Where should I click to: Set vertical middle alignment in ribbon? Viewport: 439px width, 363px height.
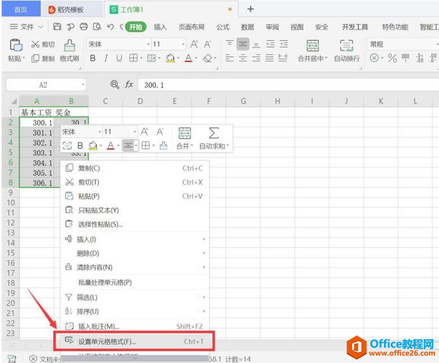click(x=243, y=44)
